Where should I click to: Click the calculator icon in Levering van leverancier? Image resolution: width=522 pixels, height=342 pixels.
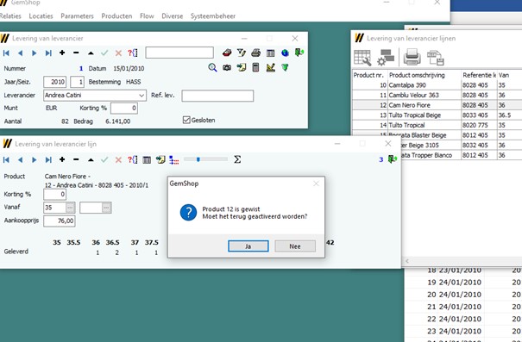[x=255, y=67]
